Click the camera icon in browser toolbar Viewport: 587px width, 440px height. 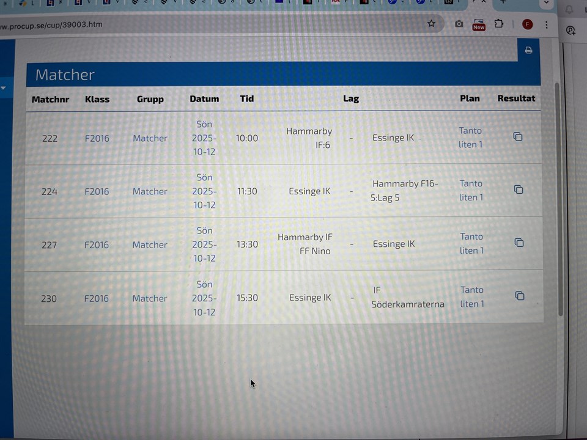(x=459, y=24)
